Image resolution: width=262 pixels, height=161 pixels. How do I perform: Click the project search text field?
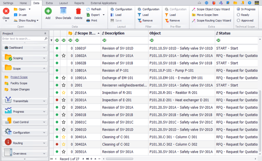(22, 39)
